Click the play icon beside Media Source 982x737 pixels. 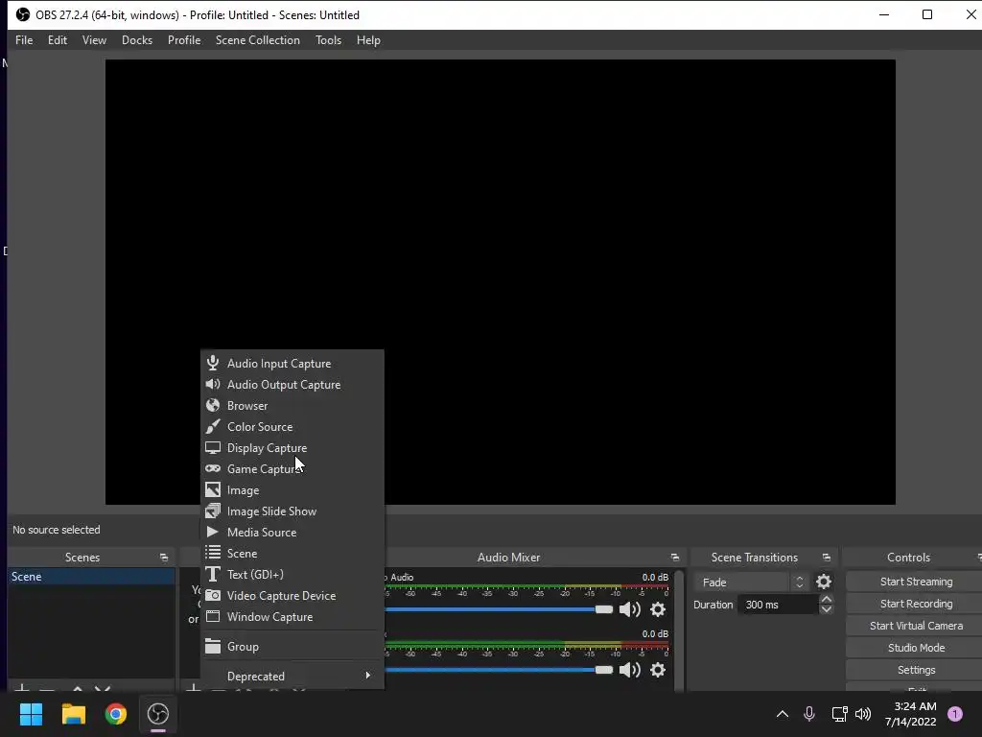click(213, 532)
